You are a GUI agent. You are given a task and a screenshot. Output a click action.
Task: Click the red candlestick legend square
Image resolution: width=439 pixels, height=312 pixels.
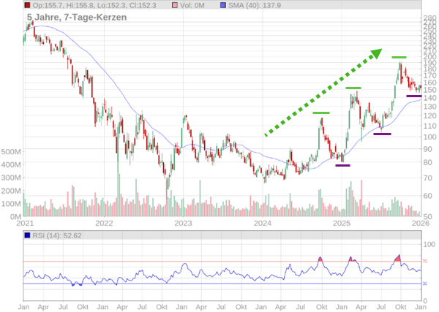[27, 6]
